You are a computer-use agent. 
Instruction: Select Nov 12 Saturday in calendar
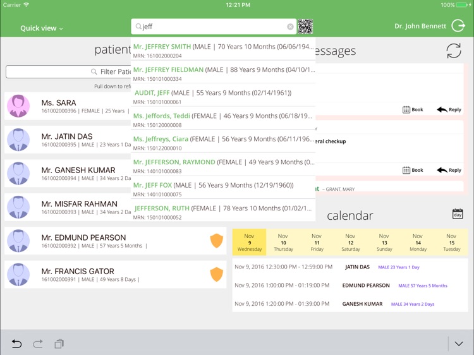(x=351, y=243)
